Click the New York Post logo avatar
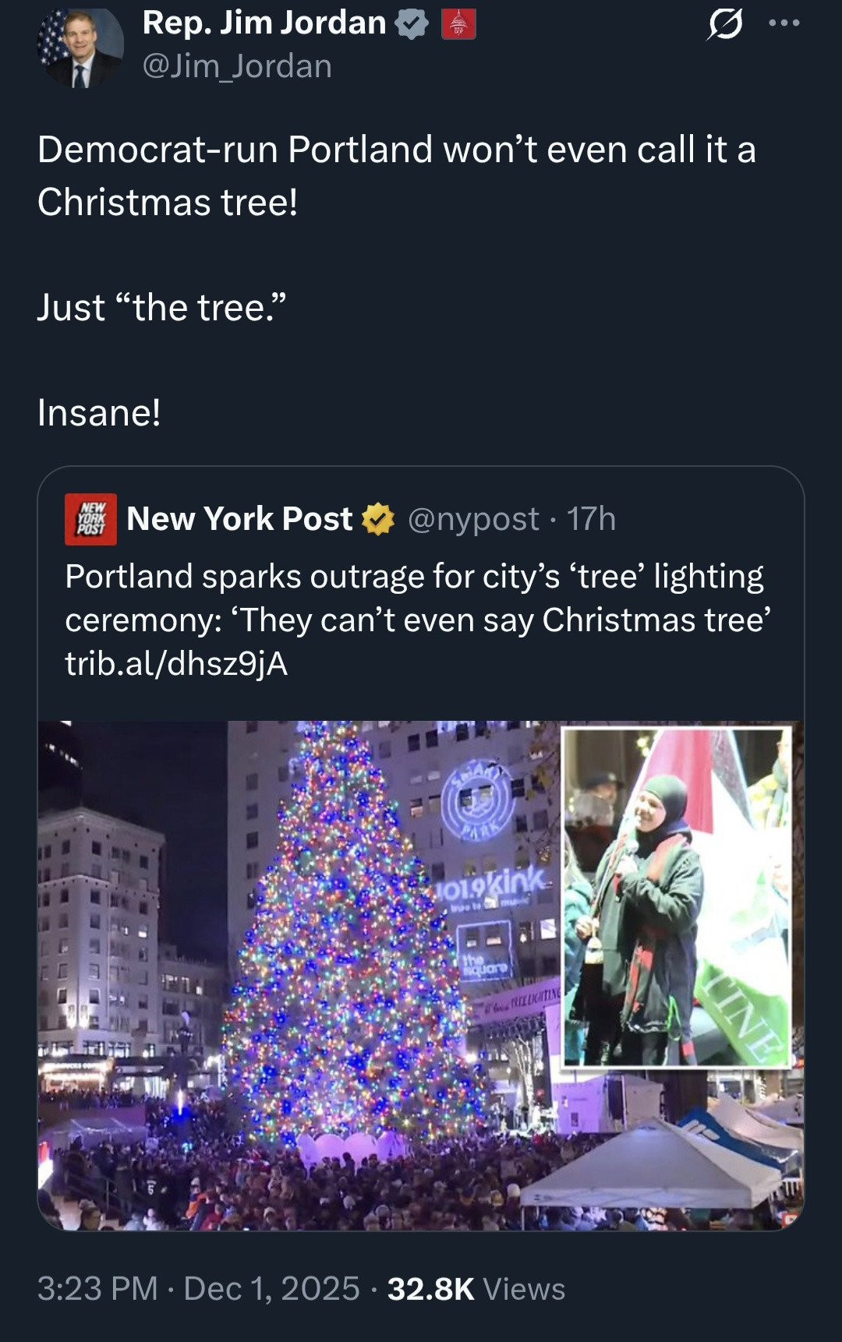This screenshot has width=842, height=1342. (x=90, y=519)
